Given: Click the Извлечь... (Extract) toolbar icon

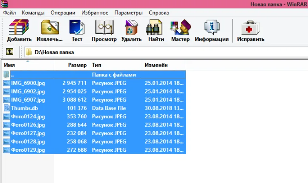Looking at the screenshot, I should 50,27.
